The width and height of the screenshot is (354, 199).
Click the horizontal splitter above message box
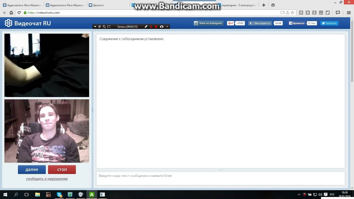click(x=221, y=170)
